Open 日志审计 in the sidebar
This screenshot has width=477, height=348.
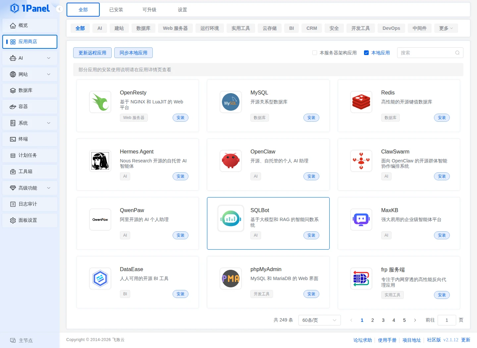pos(30,204)
